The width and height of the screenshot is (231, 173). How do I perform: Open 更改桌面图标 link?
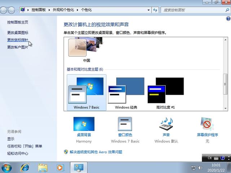[x=18, y=32]
